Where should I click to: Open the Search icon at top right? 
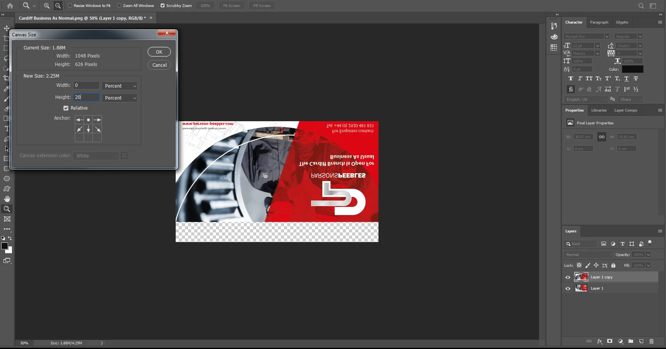click(x=641, y=6)
